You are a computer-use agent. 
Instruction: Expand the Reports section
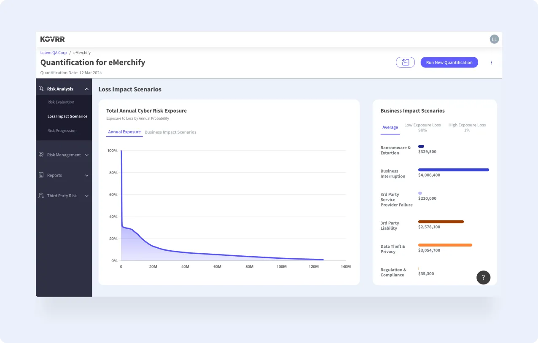pyautogui.click(x=88, y=175)
